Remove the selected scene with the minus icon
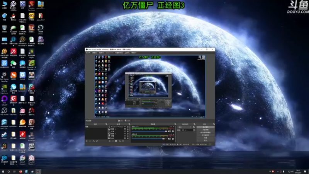The width and height of the screenshot is (309, 174). point(90,141)
